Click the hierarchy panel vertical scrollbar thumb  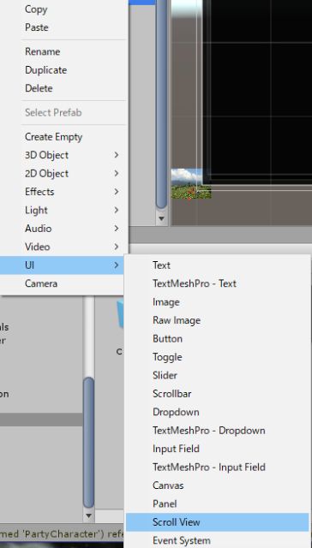(x=161, y=104)
